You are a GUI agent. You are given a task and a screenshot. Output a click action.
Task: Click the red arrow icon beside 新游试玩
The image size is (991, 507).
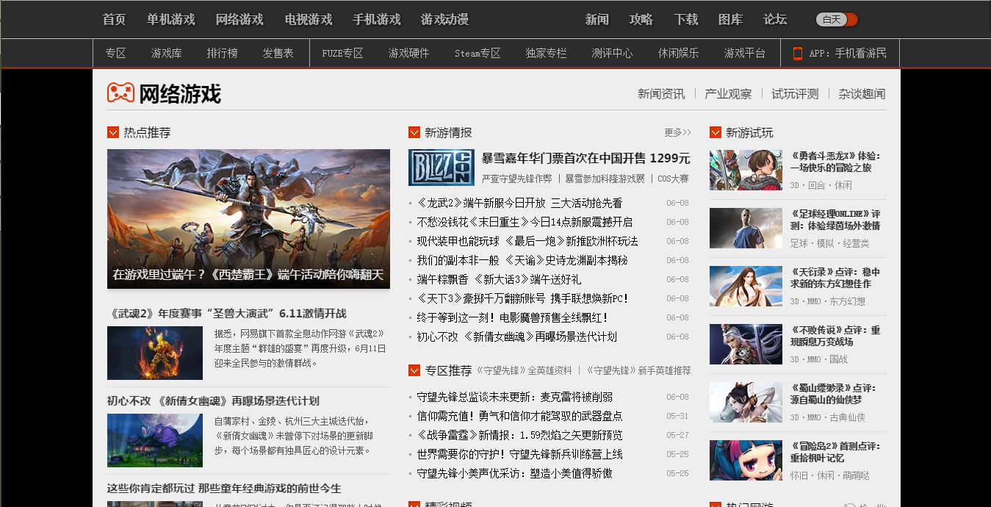(x=716, y=132)
